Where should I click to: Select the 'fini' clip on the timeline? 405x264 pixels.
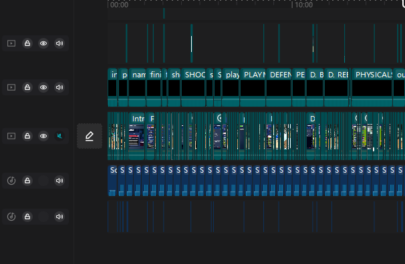pos(154,87)
